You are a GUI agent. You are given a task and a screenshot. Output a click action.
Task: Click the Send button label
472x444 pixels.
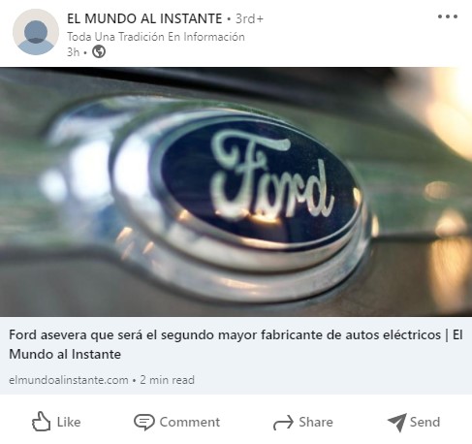click(x=425, y=422)
